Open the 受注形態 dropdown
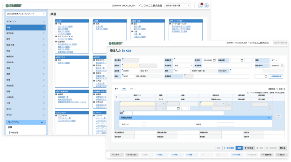Viewport: 291px width, 162px height. (x=183, y=66)
